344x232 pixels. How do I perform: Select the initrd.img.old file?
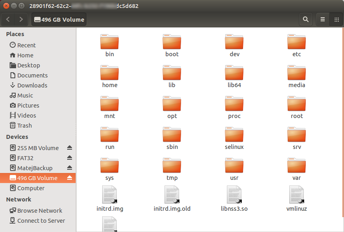[x=172, y=197]
